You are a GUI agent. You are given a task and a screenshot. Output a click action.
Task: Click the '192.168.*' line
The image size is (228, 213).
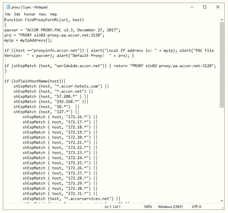[x=51, y=102]
